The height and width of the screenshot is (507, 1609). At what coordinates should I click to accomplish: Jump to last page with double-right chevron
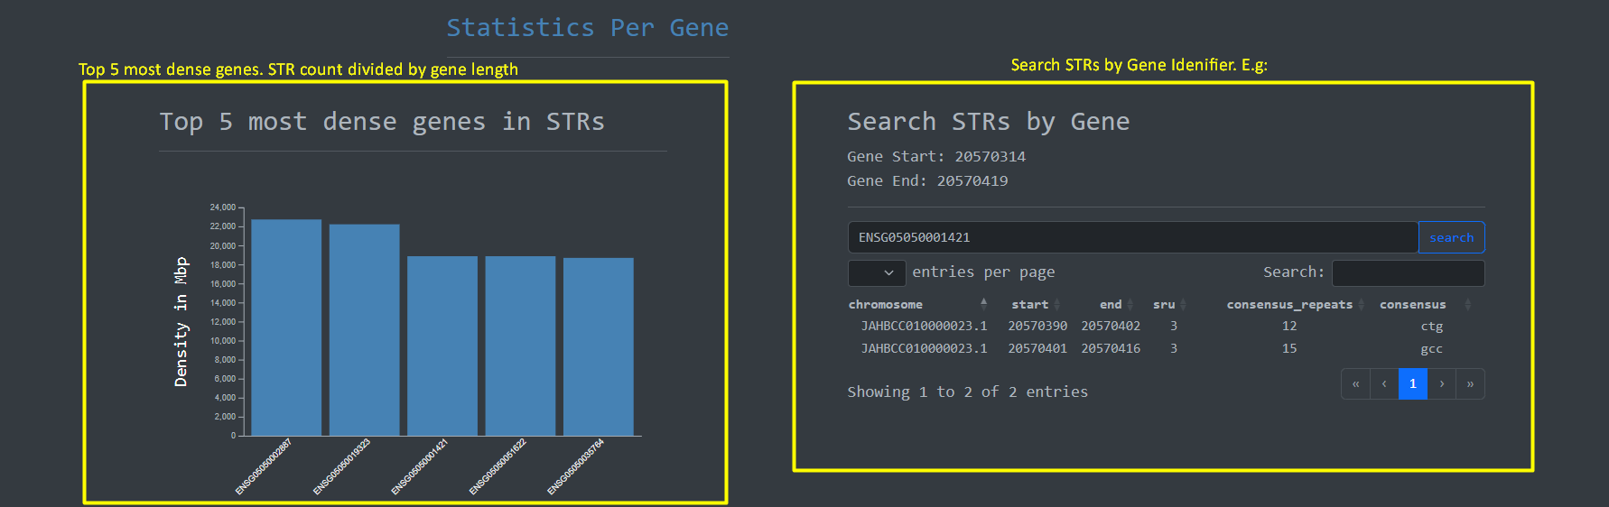pos(1470,384)
